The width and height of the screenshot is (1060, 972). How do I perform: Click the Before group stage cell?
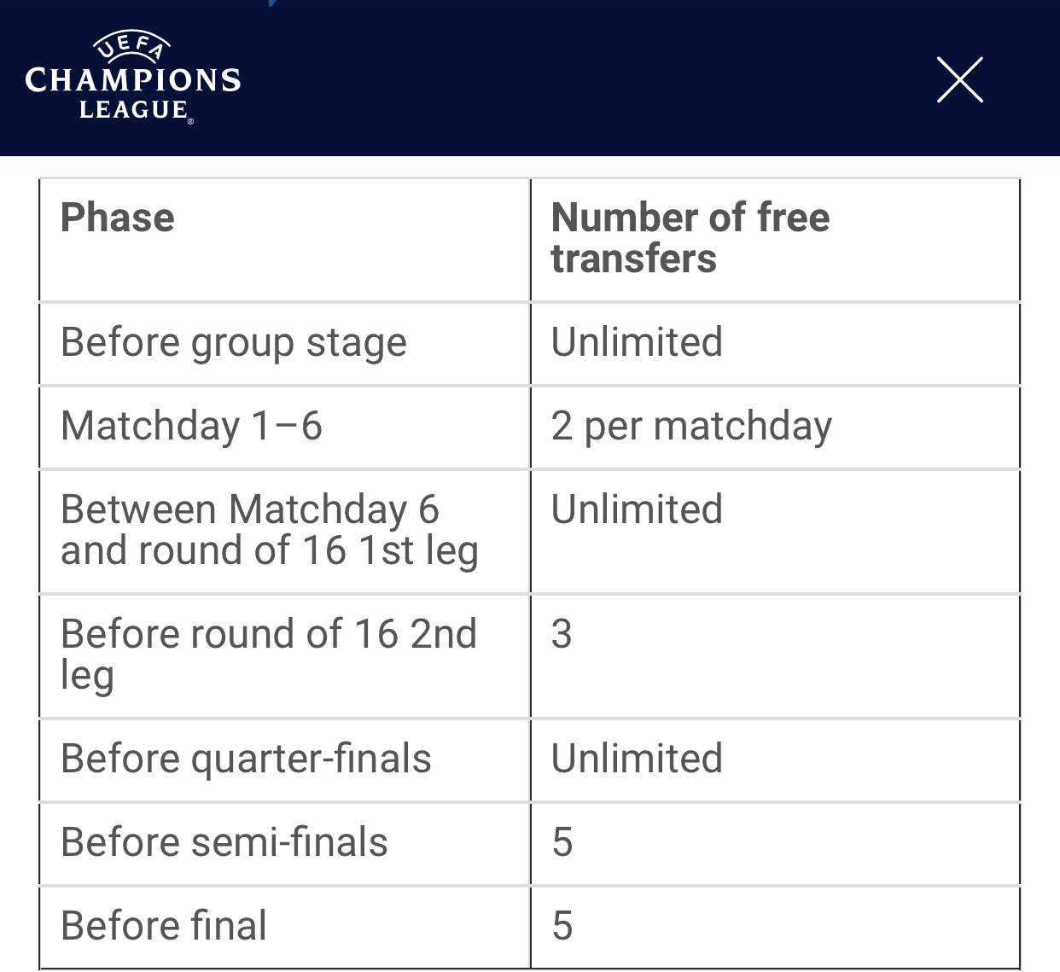click(x=285, y=343)
